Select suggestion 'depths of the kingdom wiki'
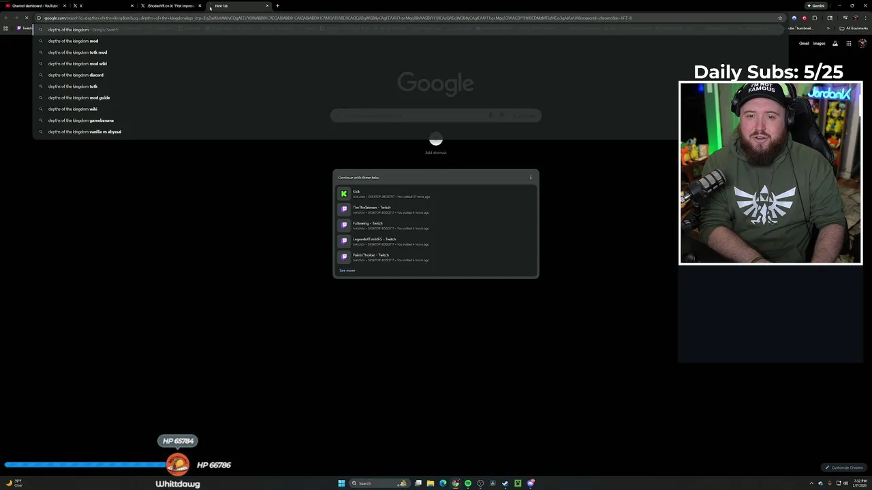Viewport: 872px width, 490px height. tap(409, 109)
